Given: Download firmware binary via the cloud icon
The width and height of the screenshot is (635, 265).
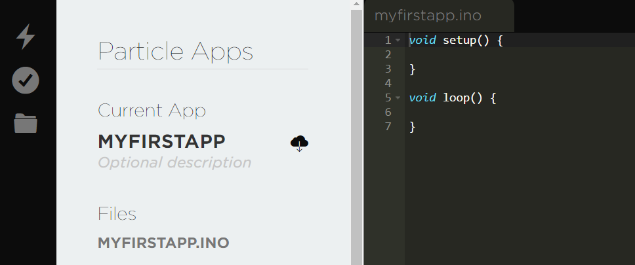Looking at the screenshot, I should point(299,143).
